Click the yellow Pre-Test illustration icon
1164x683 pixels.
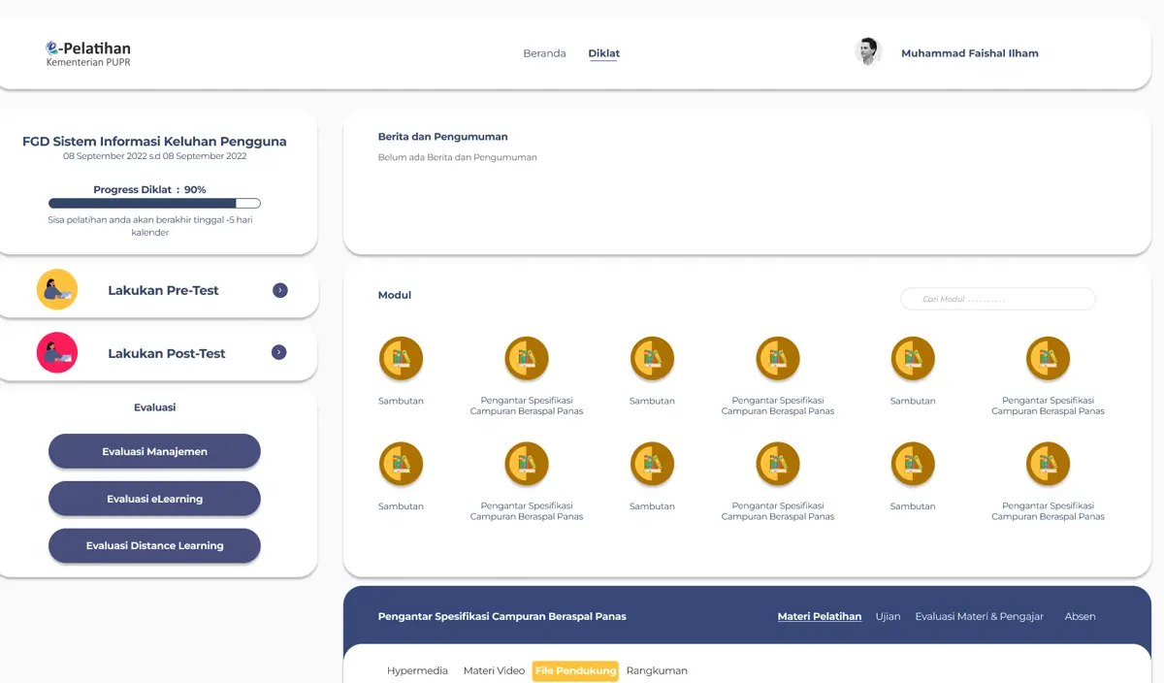57,290
